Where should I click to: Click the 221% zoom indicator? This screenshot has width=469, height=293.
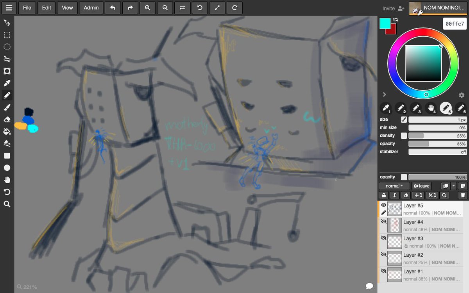point(27,287)
